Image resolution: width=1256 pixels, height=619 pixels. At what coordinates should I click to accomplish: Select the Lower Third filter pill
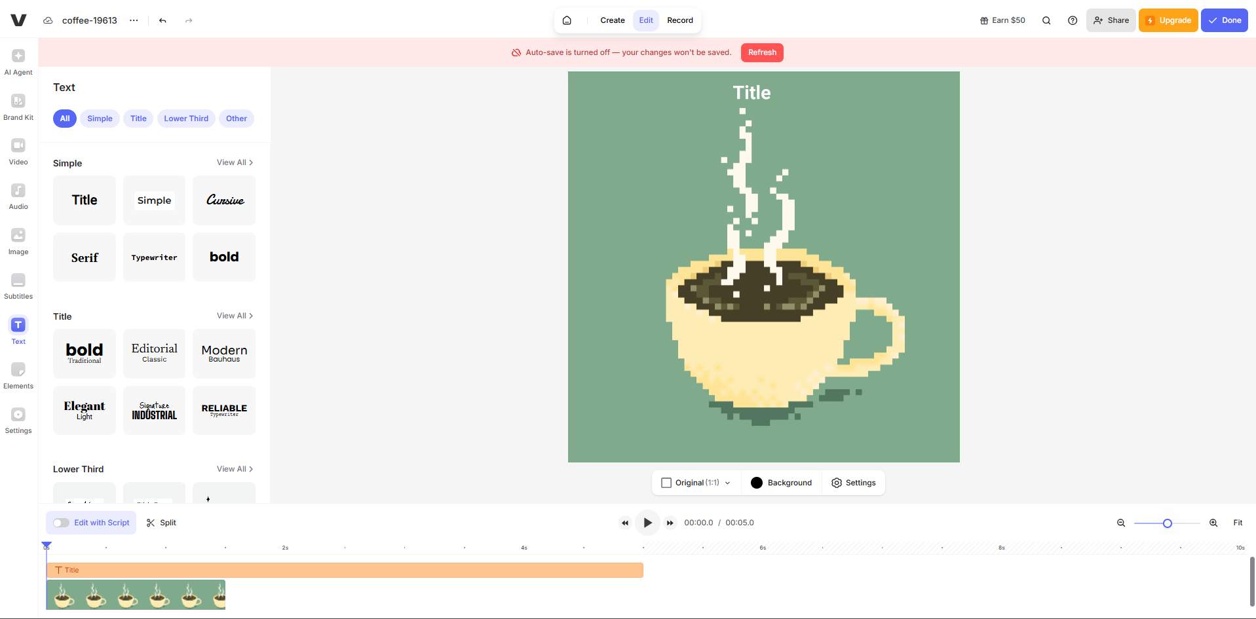click(x=186, y=119)
